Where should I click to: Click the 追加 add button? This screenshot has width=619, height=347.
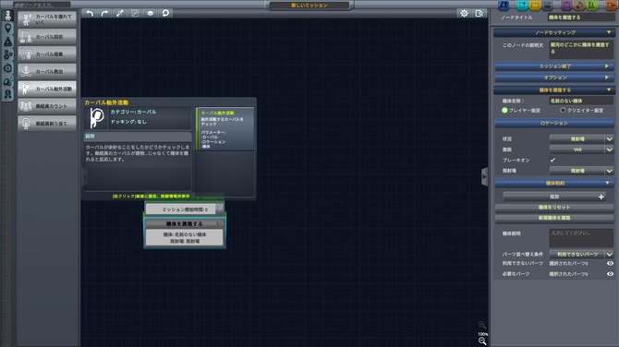click(x=554, y=197)
